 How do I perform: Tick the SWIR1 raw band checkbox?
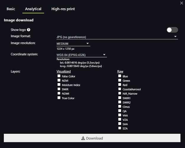click(x=120, y=98)
